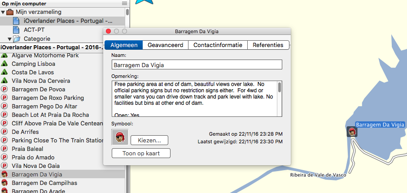Click the symbol preview thumbnail in the dialog
The image size is (407, 193).
(120, 137)
